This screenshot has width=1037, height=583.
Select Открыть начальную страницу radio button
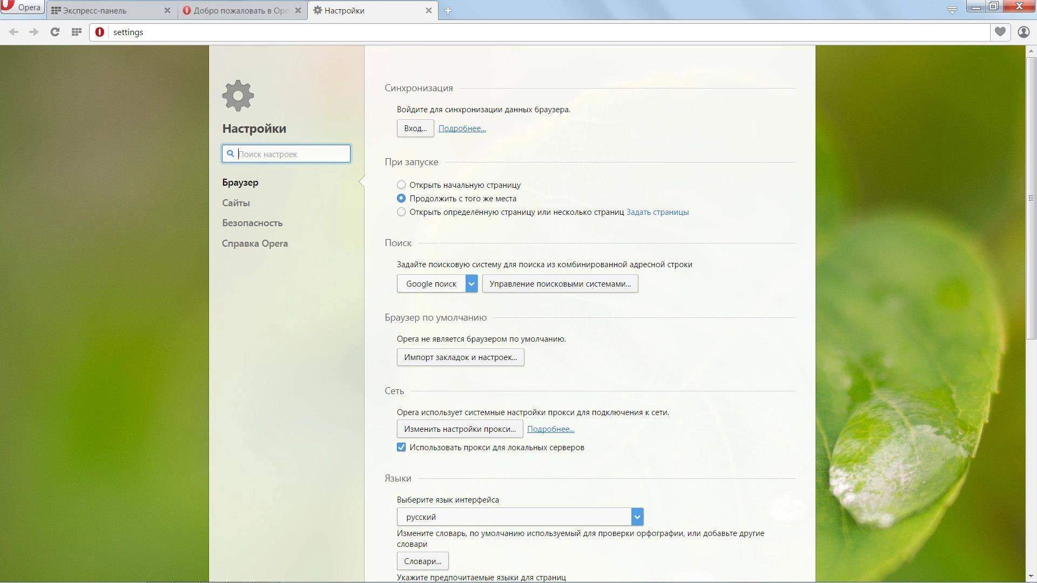point(401,185)
